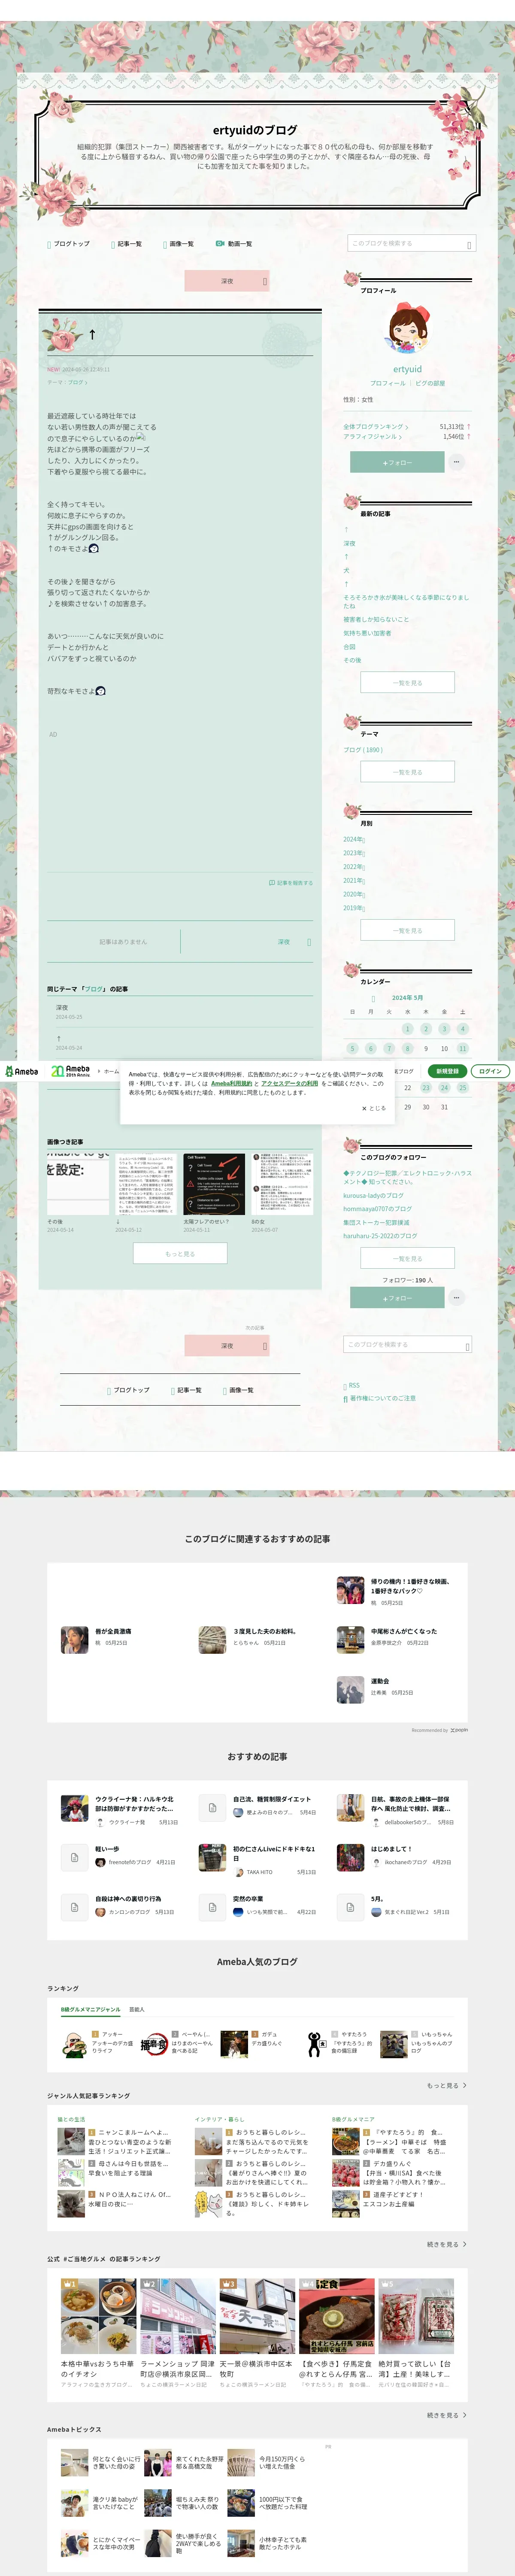The image size is (515, 2576).
Task: Open image article thumbnail 太陽フレアのせい？
Action: [214, 1184]
